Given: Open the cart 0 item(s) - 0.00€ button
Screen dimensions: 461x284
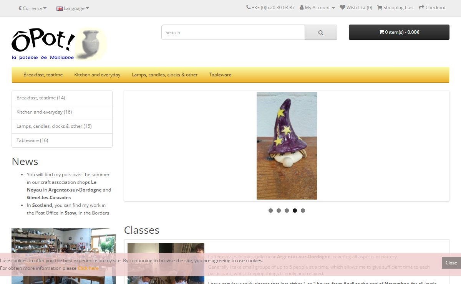Looking at the screenshot, I should tap(399, 32).
